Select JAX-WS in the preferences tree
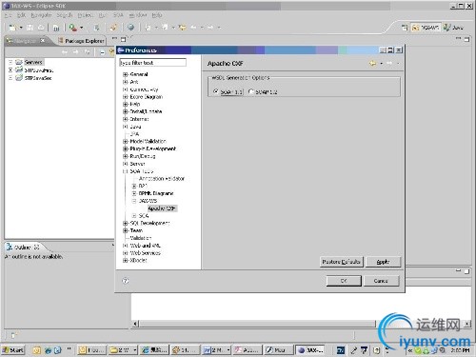Image resolution: width=476 pixels, height=357 pixels. tap(148, 201)
